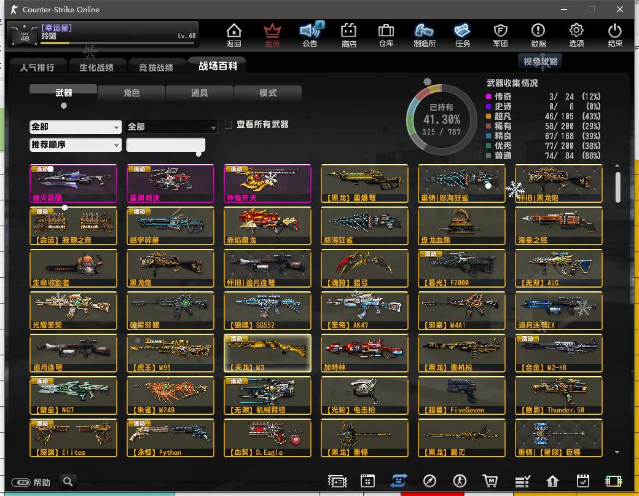Select the 【黑龙】重爆弩 weapon card
Screen dimensions: 639x496
coord(364,183)
